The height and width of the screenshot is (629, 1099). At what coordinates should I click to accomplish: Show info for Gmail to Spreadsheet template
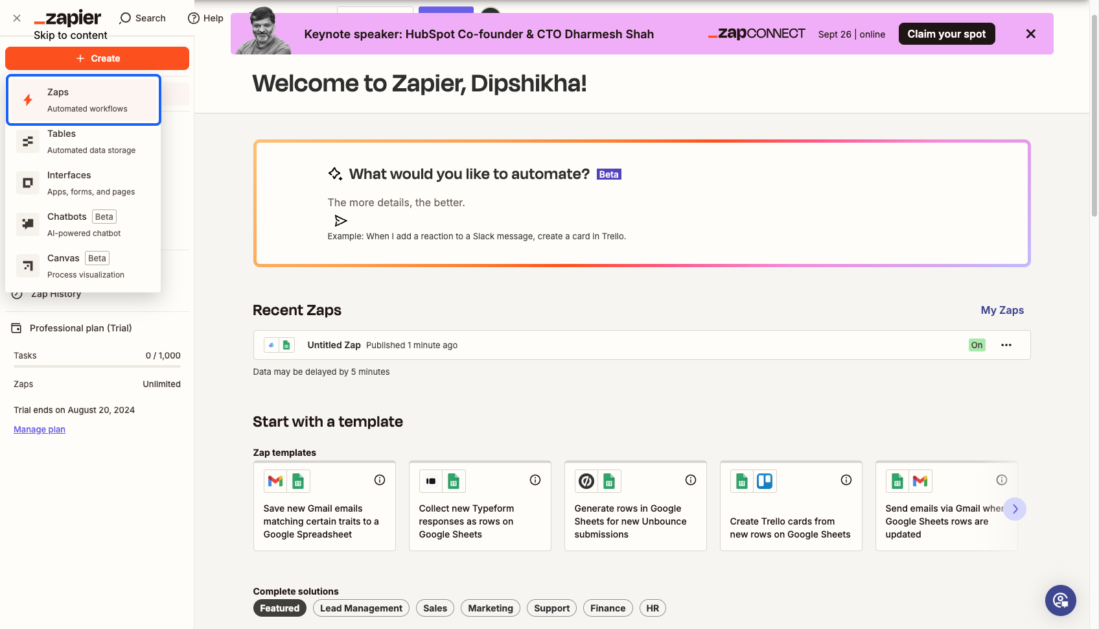point(380,480)
